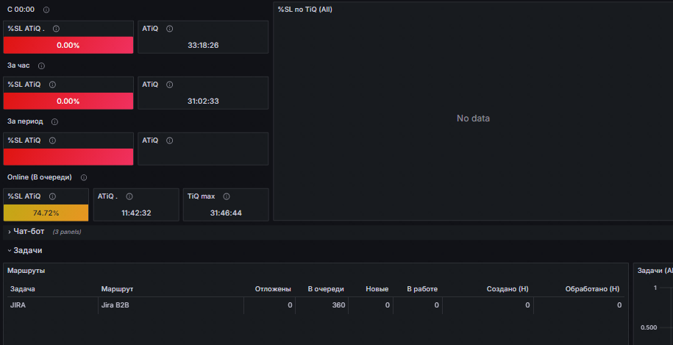The height and width of the screenshot is (345, 673).
Task: Click info icon beside 'Online (В очереди)'
Action: pyautogui.click(x=84, y=178)
